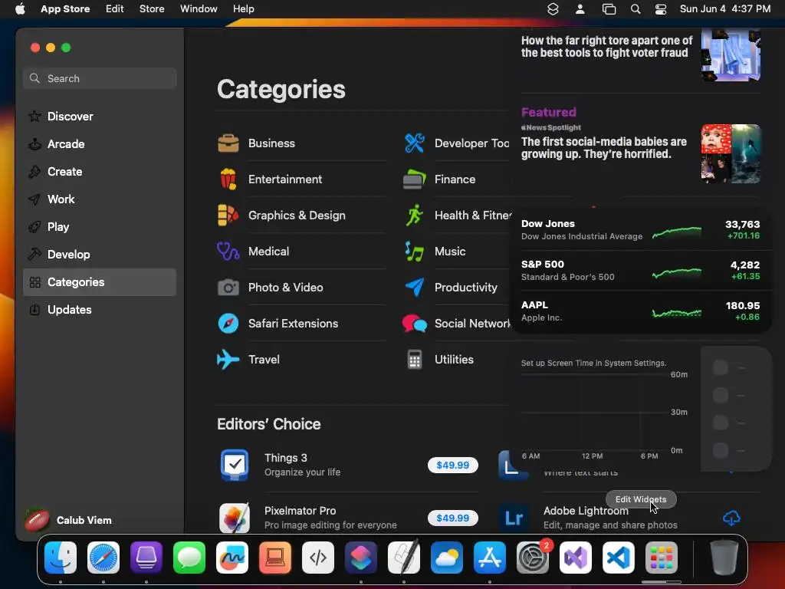The height and width of the screenshot is (589, 785).
Task: Select the Medical stethoscope icon
Action: [228, 252]
